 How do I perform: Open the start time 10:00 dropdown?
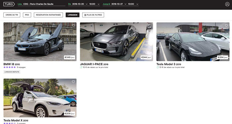tap(94, 4)
